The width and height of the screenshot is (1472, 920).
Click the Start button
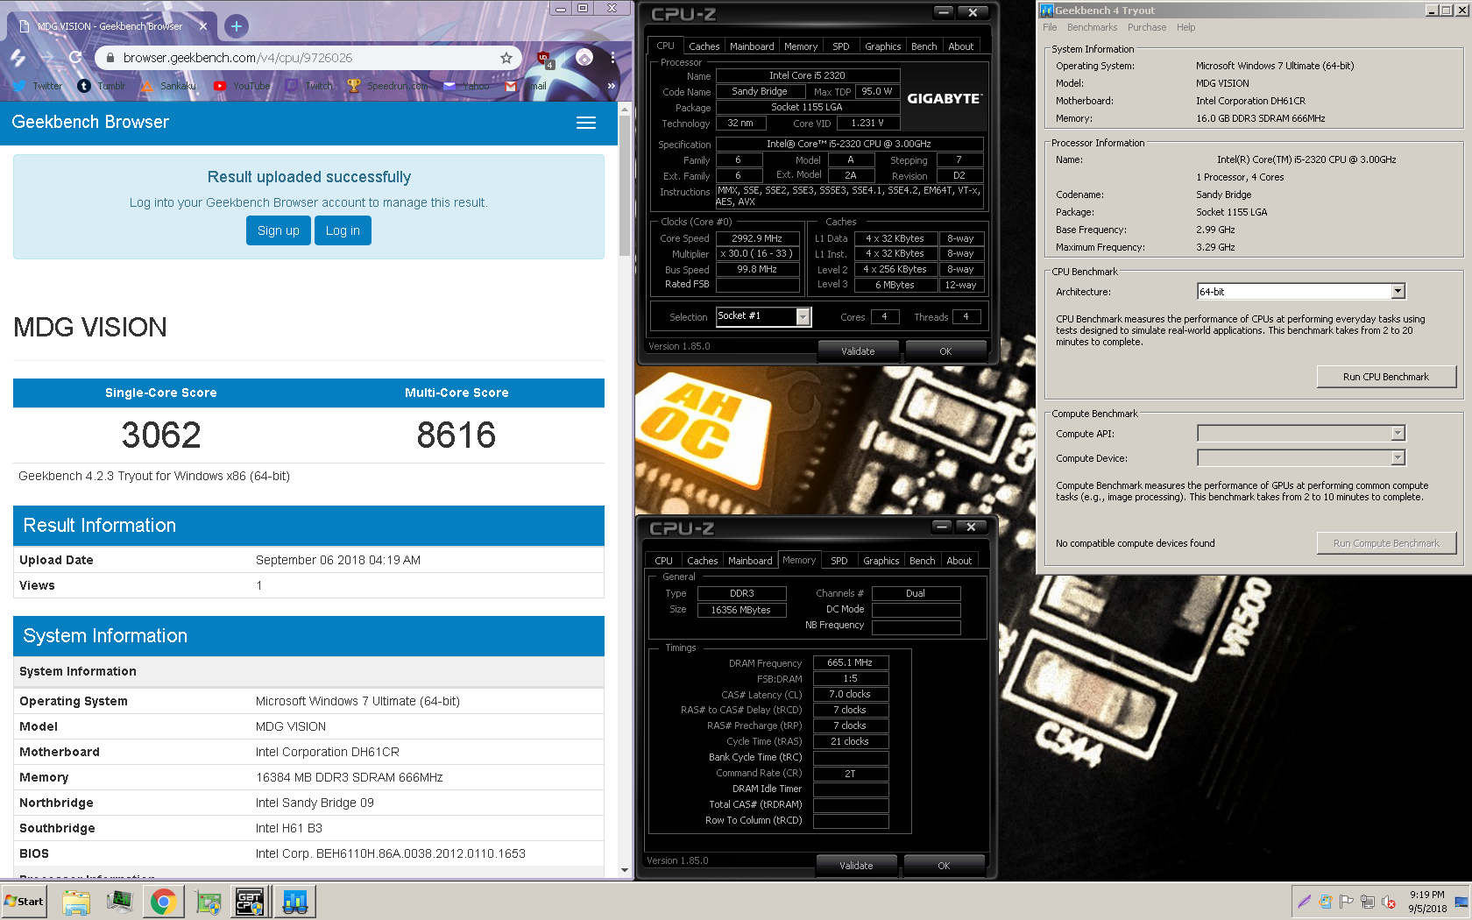[x=25, y=902]
